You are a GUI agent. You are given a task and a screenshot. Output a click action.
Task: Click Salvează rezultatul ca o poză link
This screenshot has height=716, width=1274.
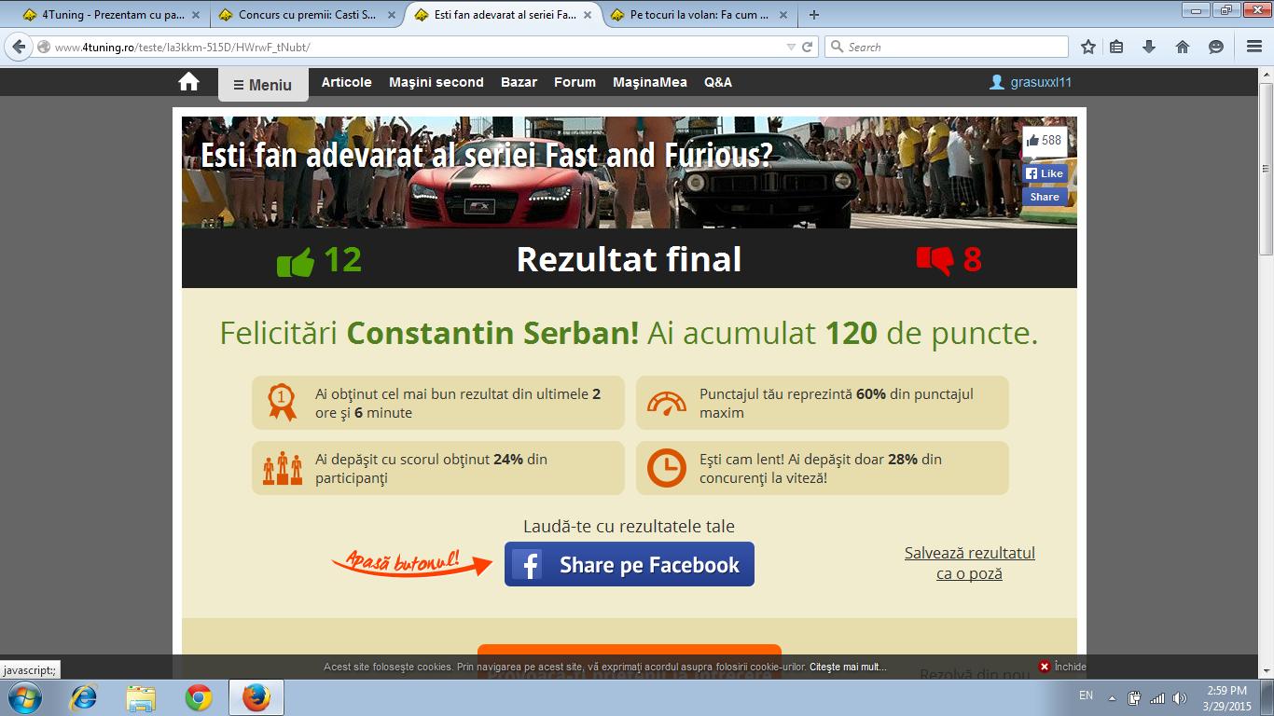(x=970, y=563)
